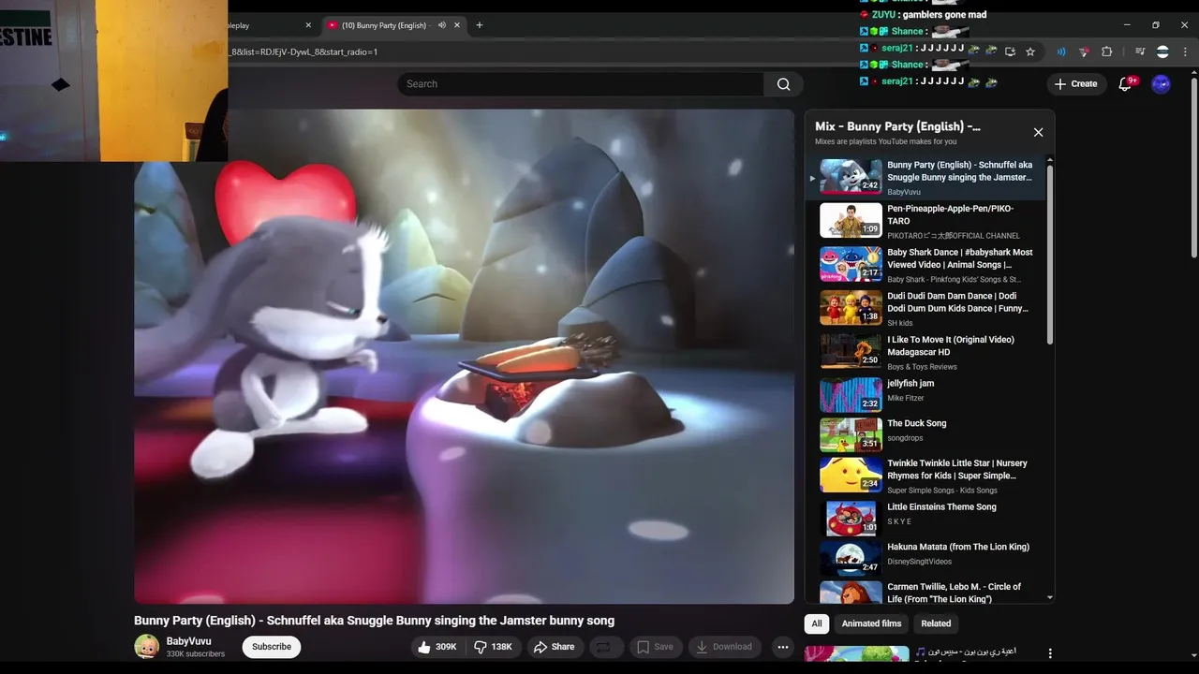Image resolution: width=1199 pixels, height=674 pixels.
Task: Open the Arabic suggested video thumbnail
Action: point(856,654)
